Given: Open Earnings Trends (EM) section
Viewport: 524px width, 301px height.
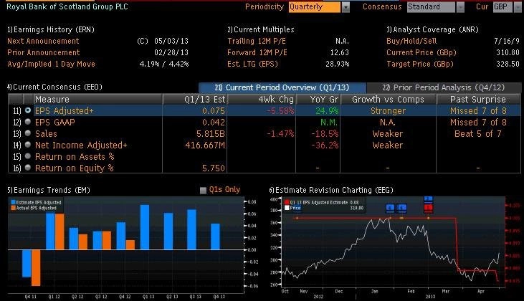Looking at the screenshot, I should [49, 190].
